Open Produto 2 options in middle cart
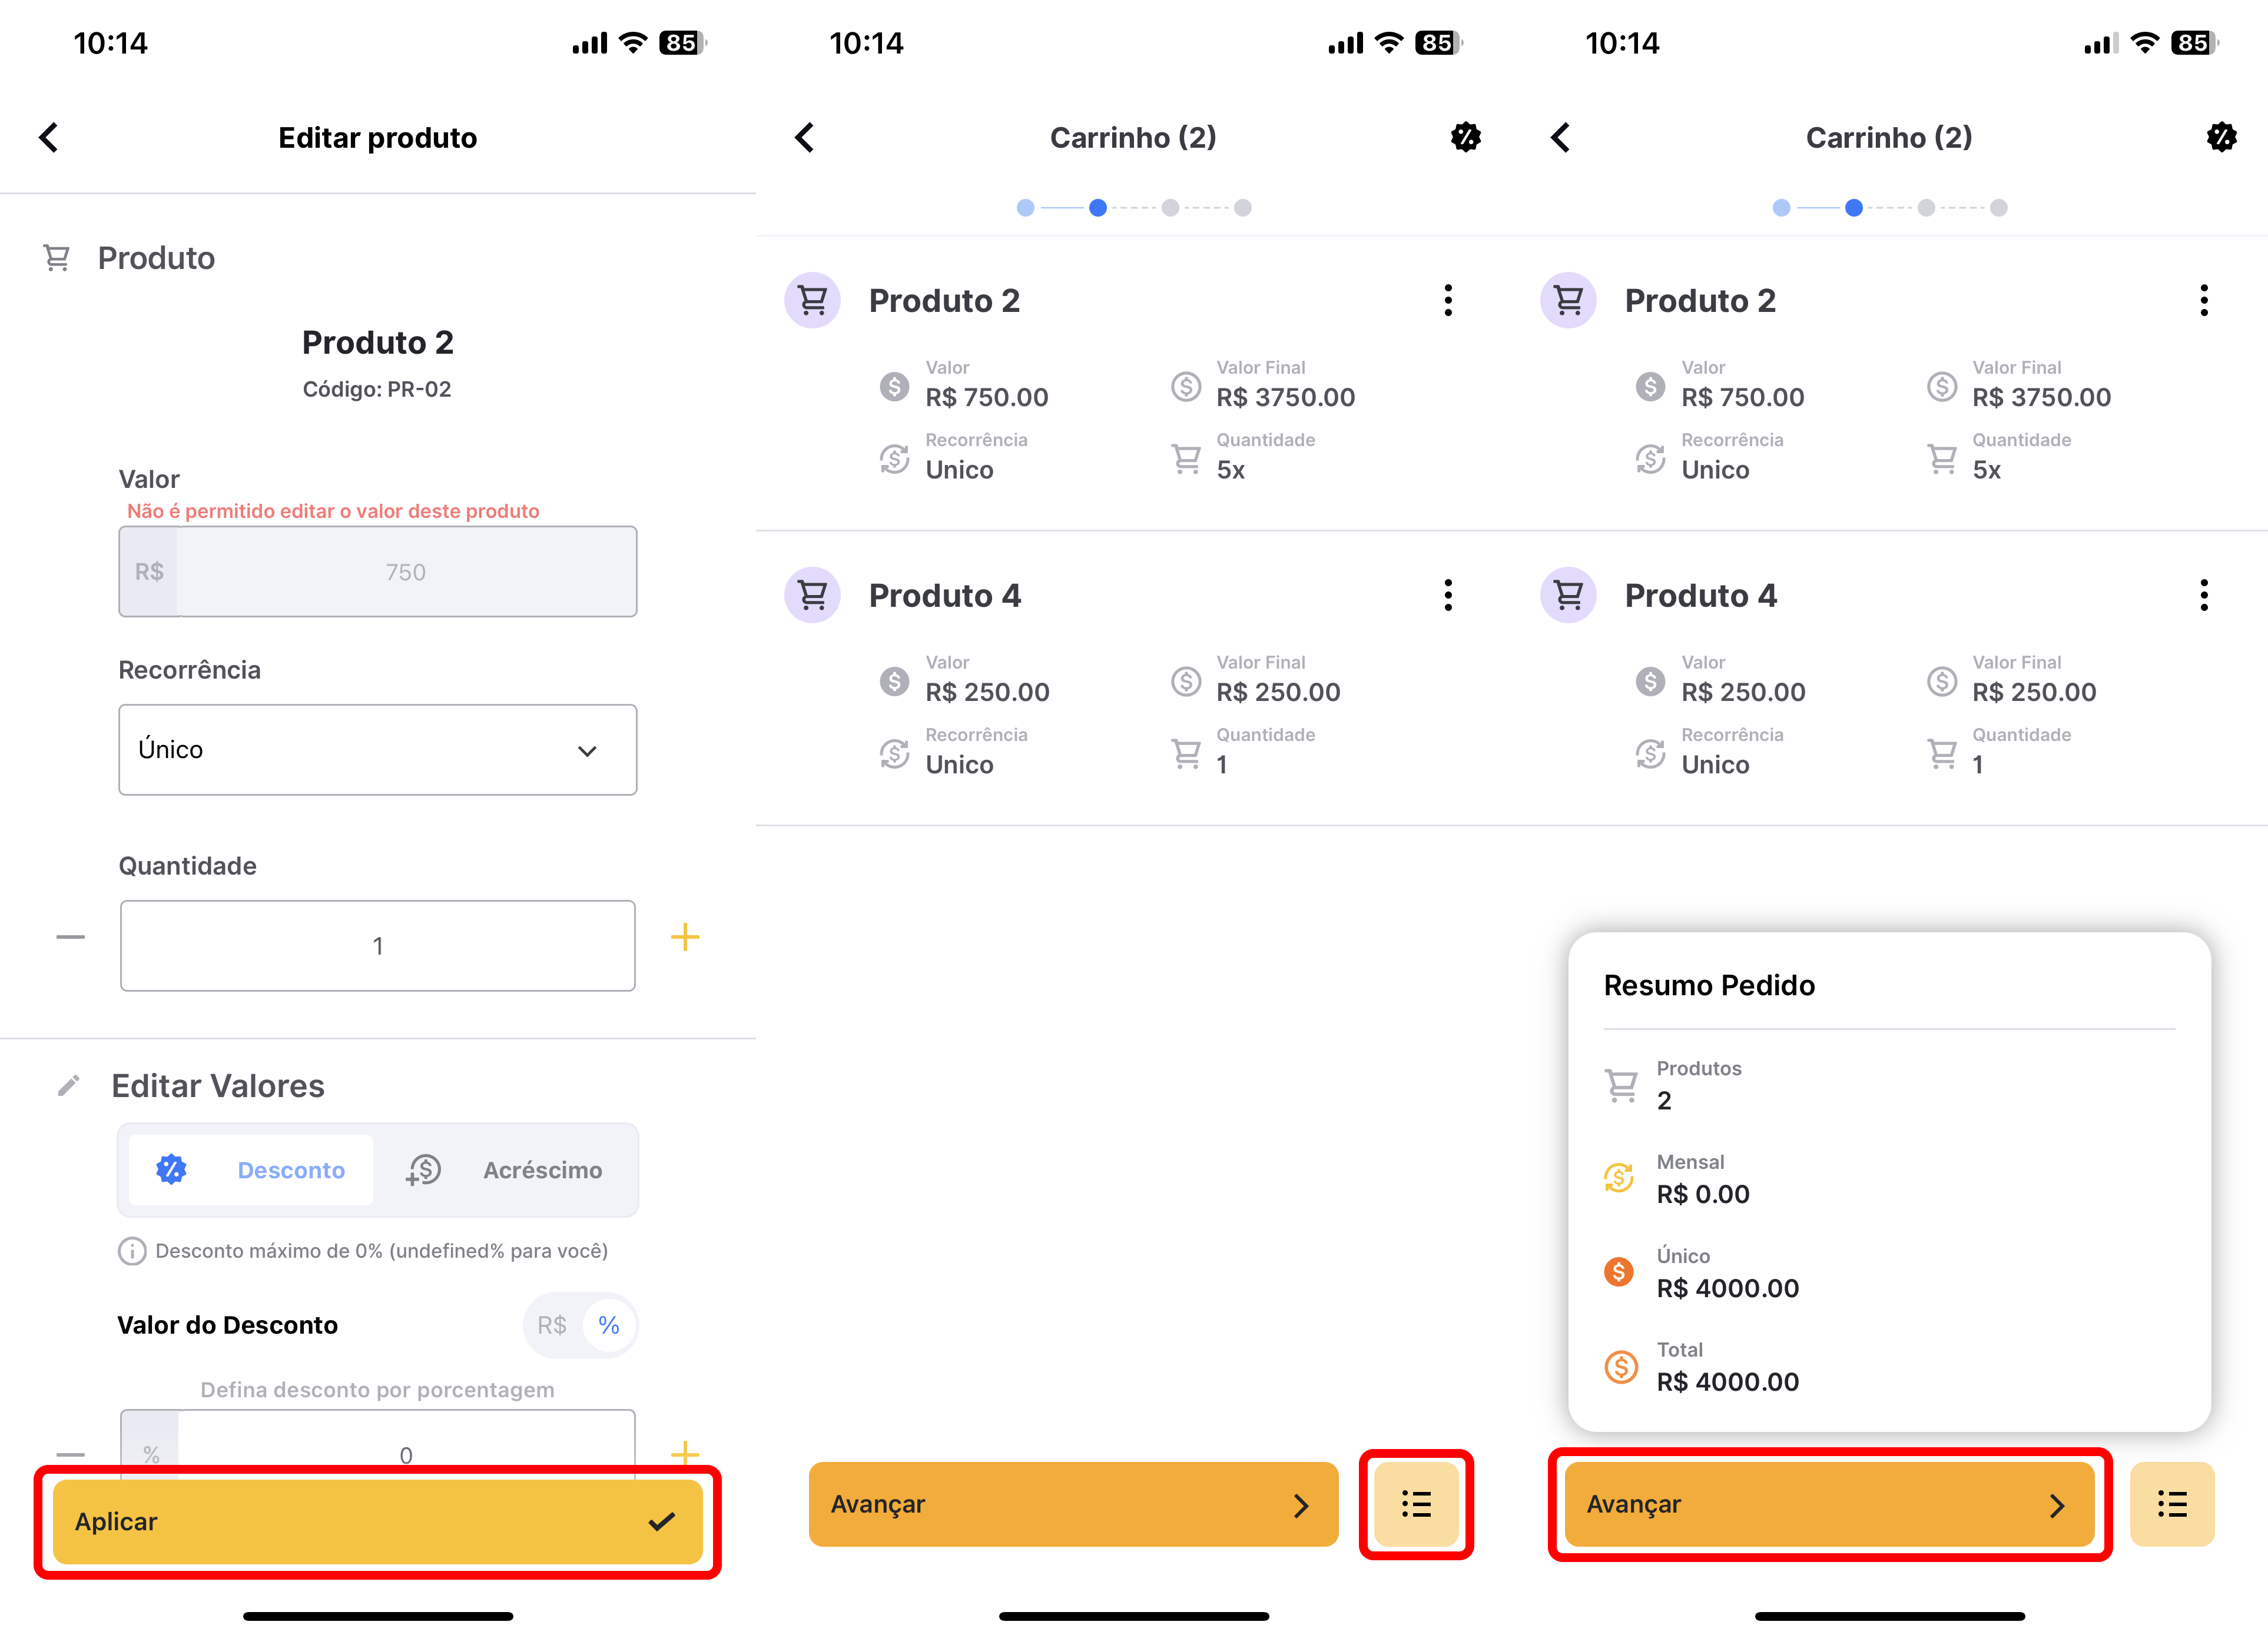This screenshot has height=1635, width=2268. (x=1448, y=300)
